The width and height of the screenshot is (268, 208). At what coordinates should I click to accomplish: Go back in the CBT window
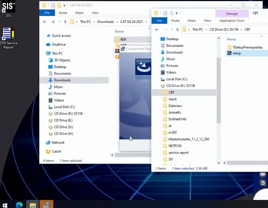point(157,30)
